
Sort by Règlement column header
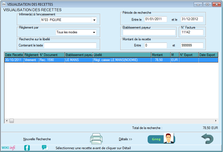[31, 55]
